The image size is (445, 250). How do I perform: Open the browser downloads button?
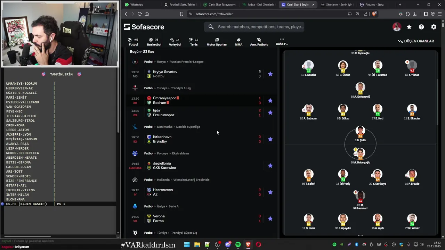[x=414, y=14]
